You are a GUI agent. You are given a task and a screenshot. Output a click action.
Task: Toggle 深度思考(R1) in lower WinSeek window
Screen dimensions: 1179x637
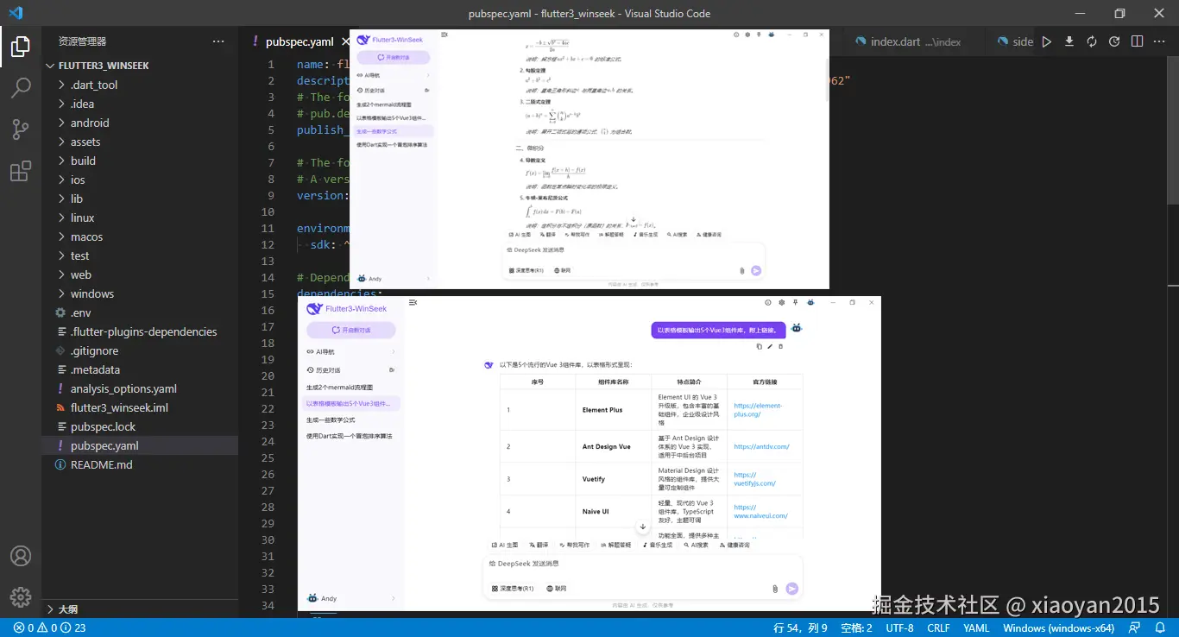[x=513, y=589]
